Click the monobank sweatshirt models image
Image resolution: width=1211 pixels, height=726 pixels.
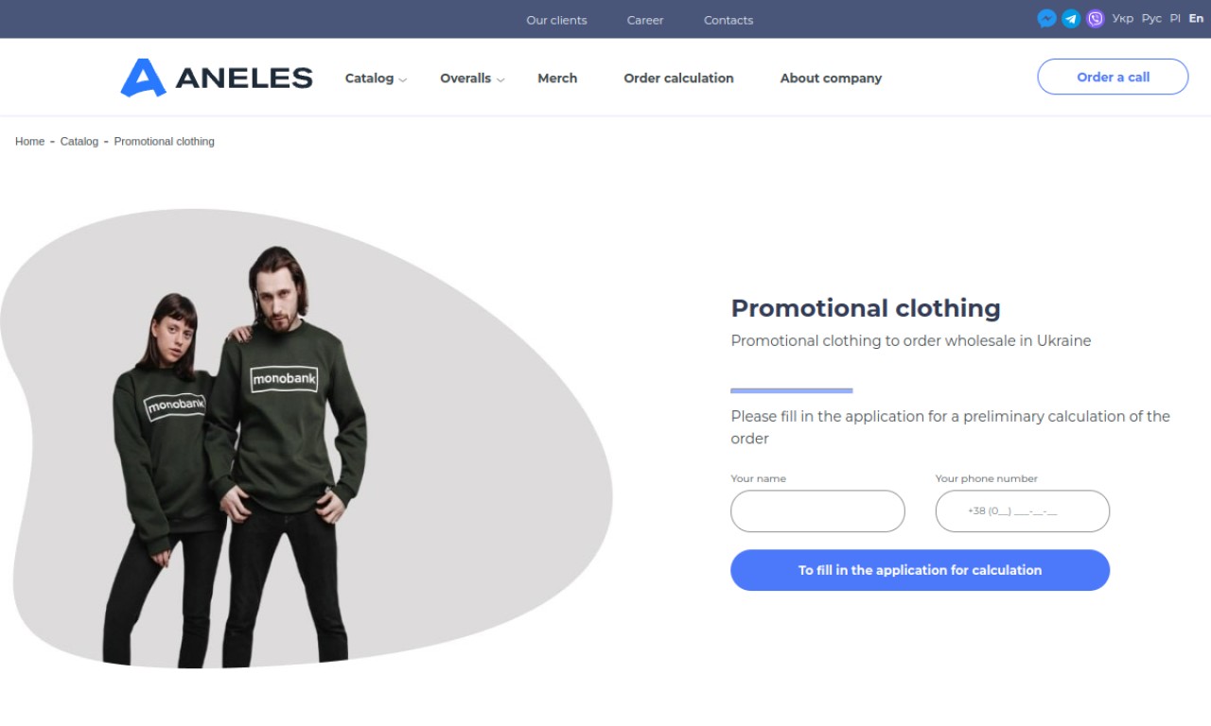pyautogui.click(x=237, y=456)
